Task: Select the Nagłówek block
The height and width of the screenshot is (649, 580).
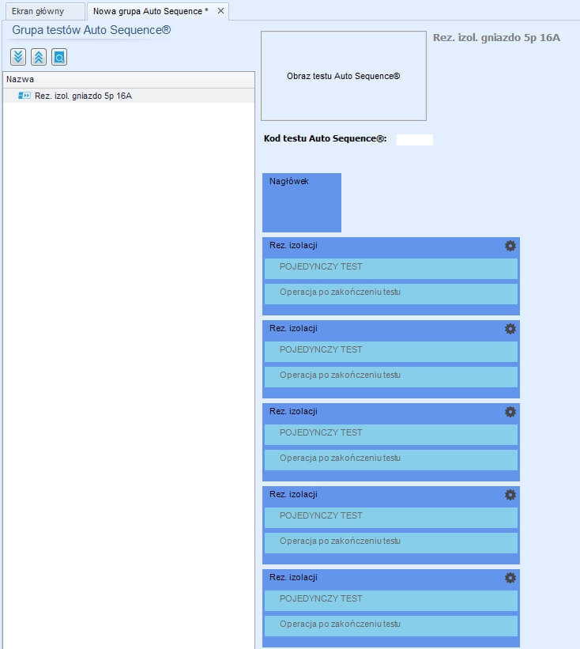Action: [x=301, y=202]
